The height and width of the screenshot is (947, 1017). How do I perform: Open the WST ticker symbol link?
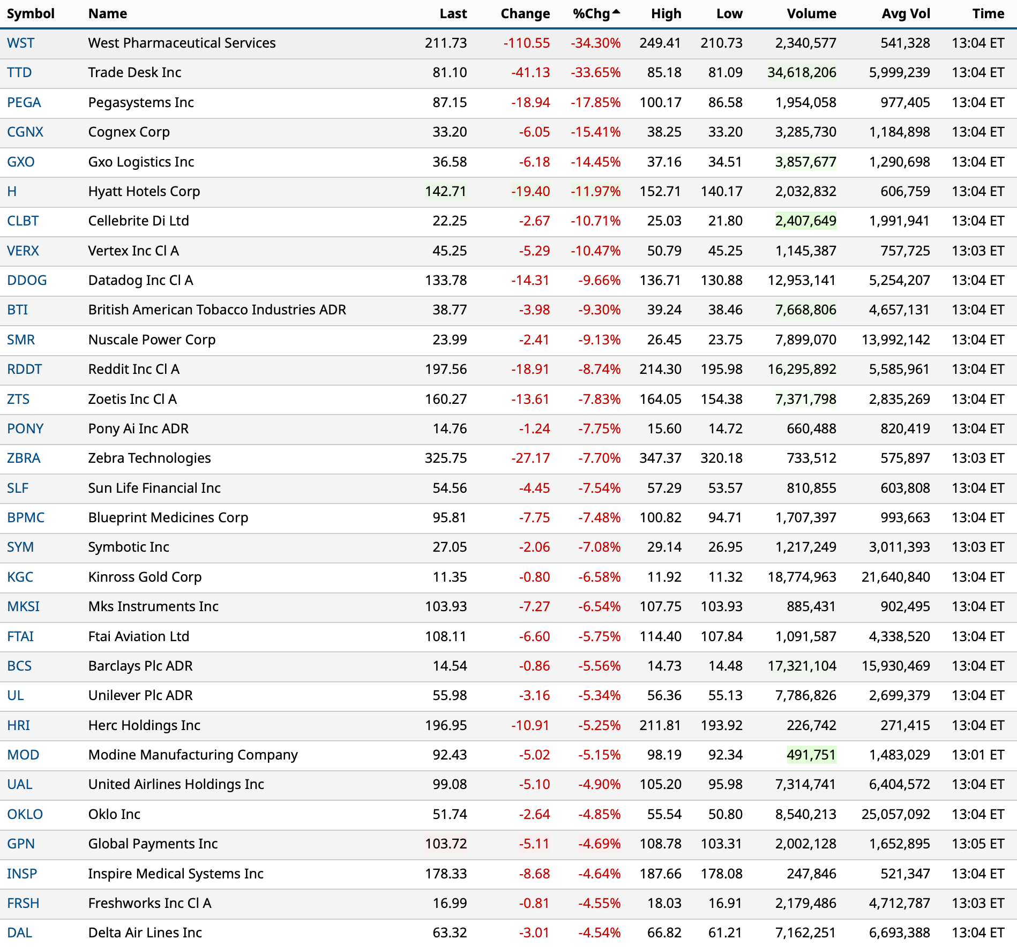(20, 43)
